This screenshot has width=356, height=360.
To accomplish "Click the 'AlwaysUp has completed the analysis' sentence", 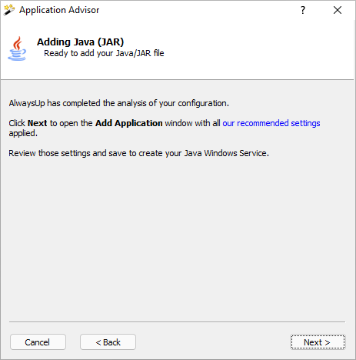I will [119, 103].
